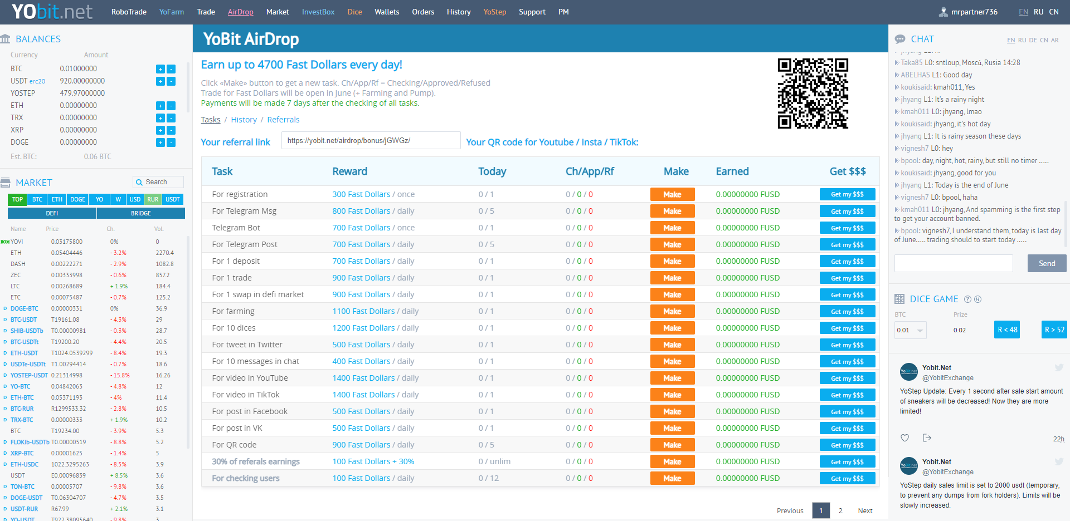This screenshot has height=521, width=1070.
Task: Switch chat language to DE
Action: 1033,40
